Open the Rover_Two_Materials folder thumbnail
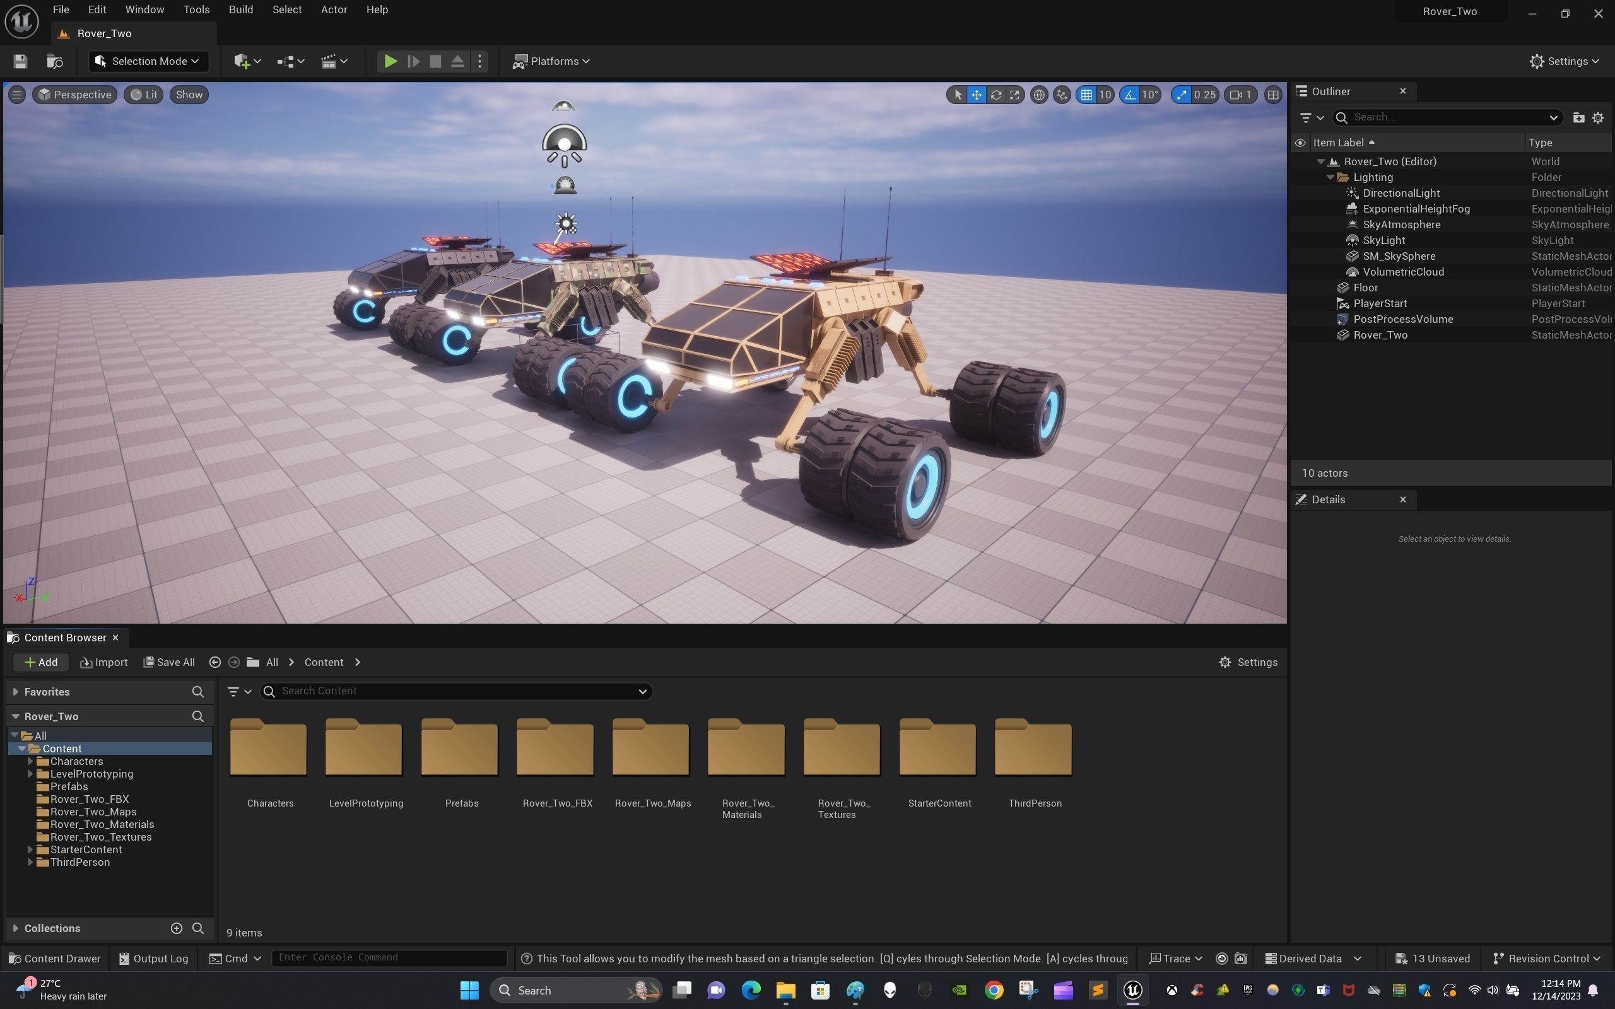 pos(746,749)
